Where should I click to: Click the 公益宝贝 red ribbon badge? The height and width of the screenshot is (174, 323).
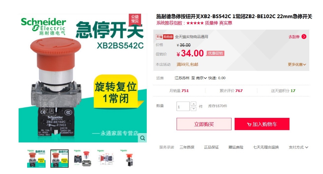coord(135,19)
